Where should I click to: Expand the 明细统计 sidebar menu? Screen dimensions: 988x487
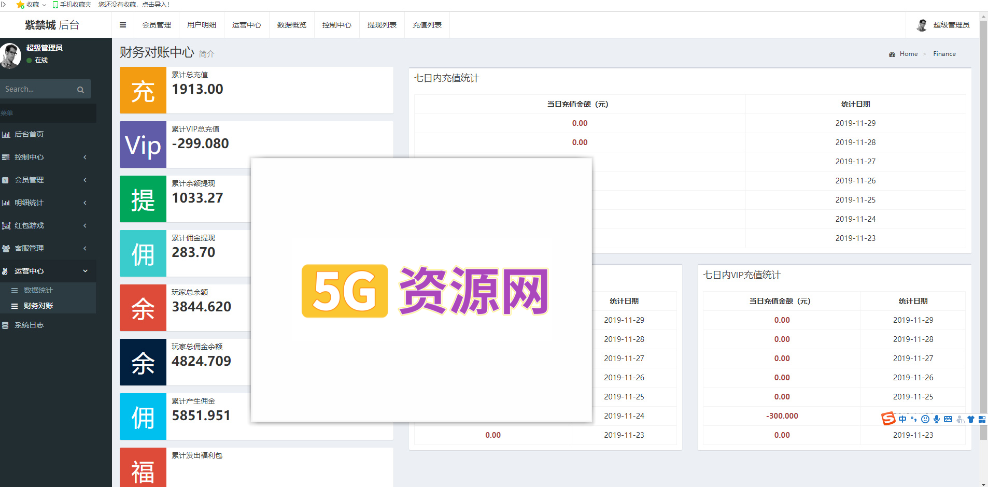coord(48,203)
